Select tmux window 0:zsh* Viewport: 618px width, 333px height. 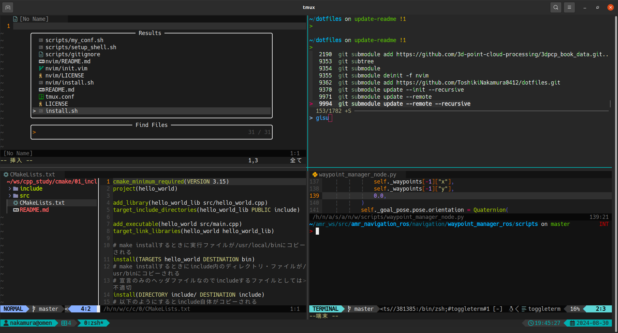pos(94,323)
